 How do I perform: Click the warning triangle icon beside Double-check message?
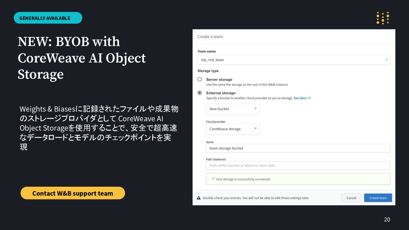(x=199, y=198)
